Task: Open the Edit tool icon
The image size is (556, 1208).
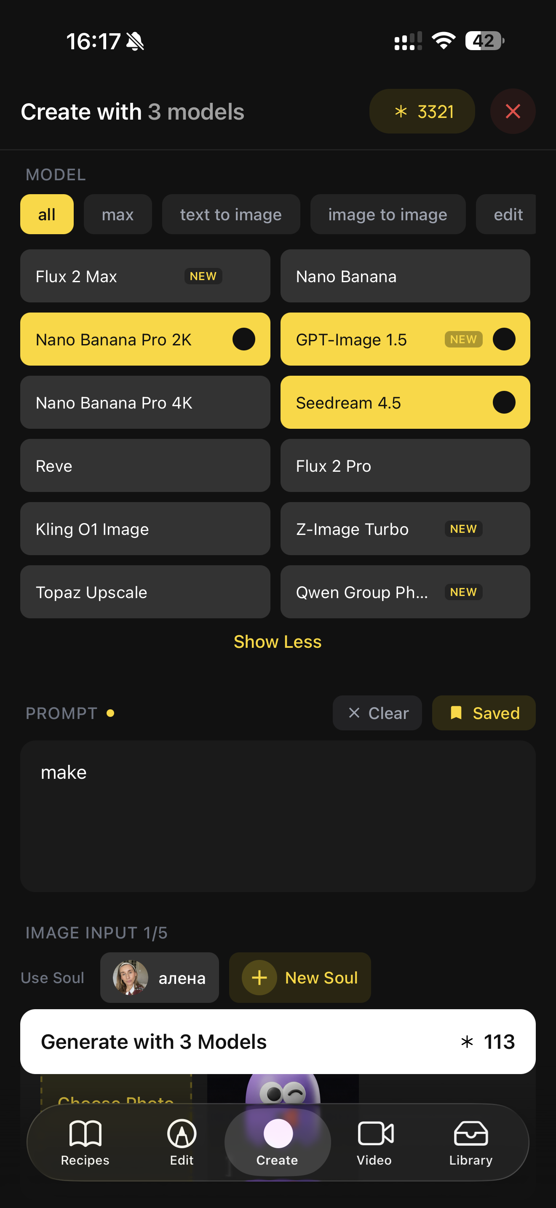Action: coord(182,1134)
